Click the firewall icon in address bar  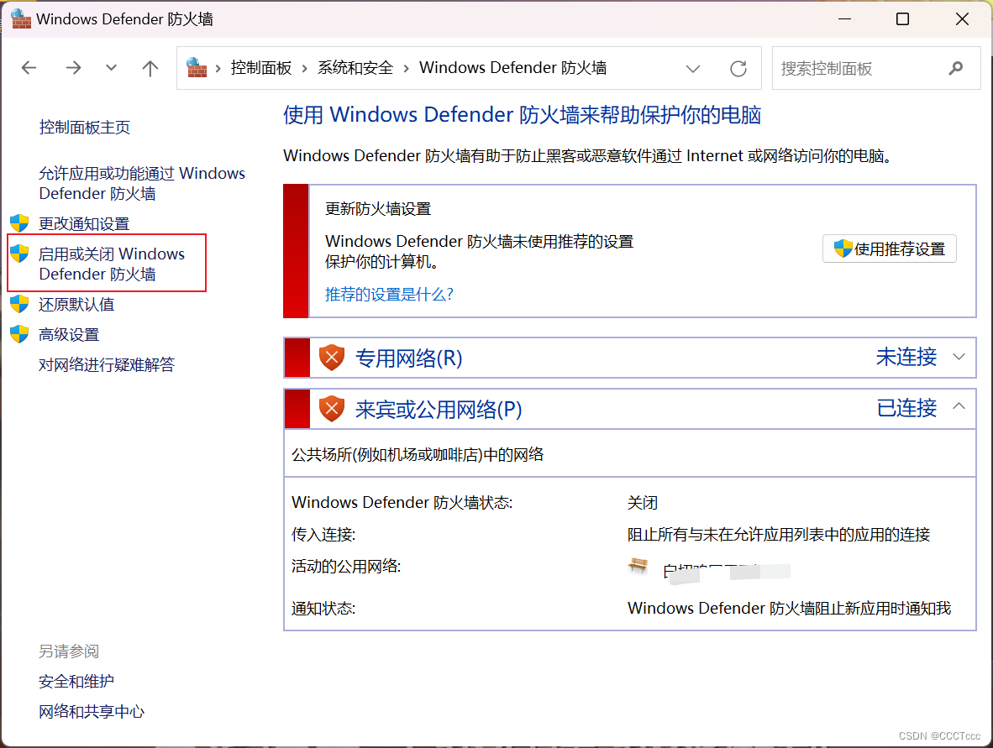click(x=197, y=68)
